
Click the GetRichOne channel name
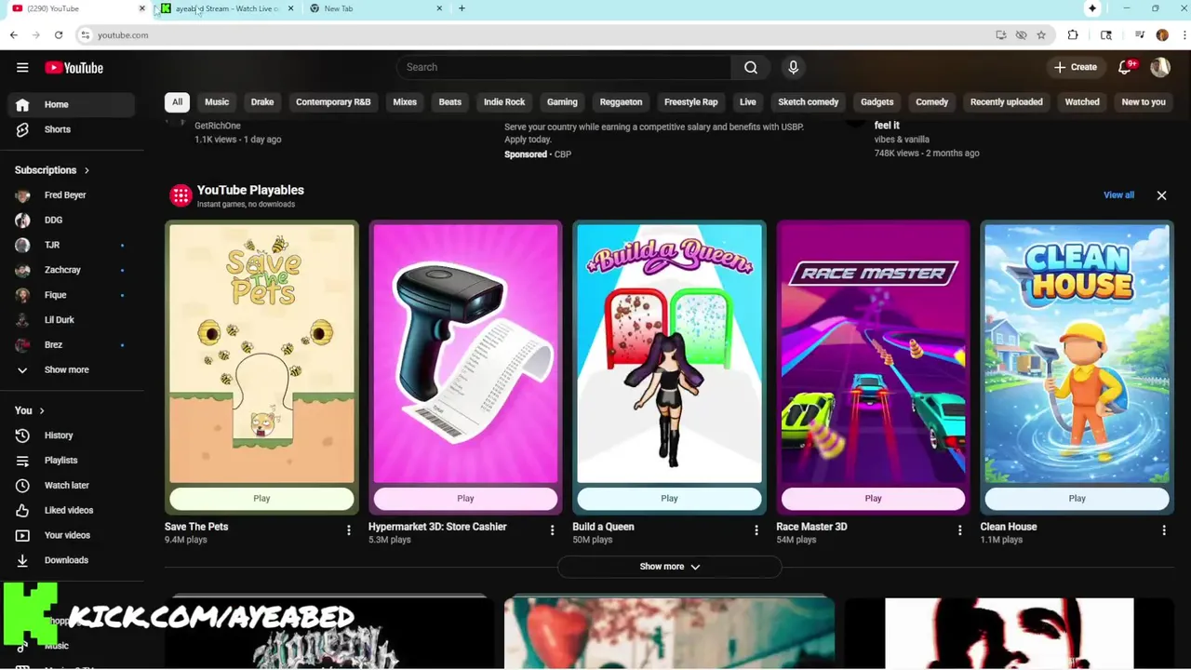(218, 126)
